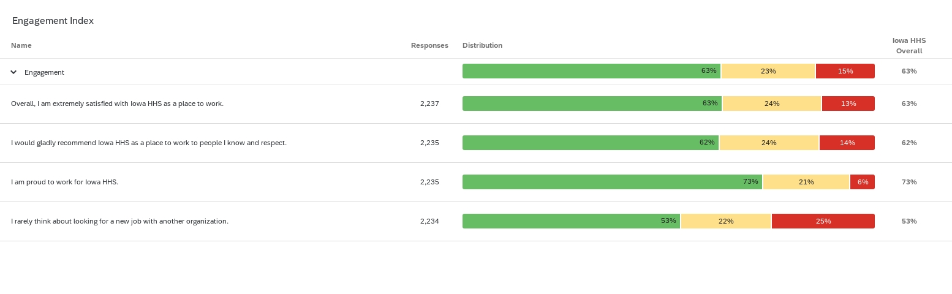Click the green 73% proud-to-work bar
Screen dimensions: 952x294
pyautogui.click(x=612, y=182)
